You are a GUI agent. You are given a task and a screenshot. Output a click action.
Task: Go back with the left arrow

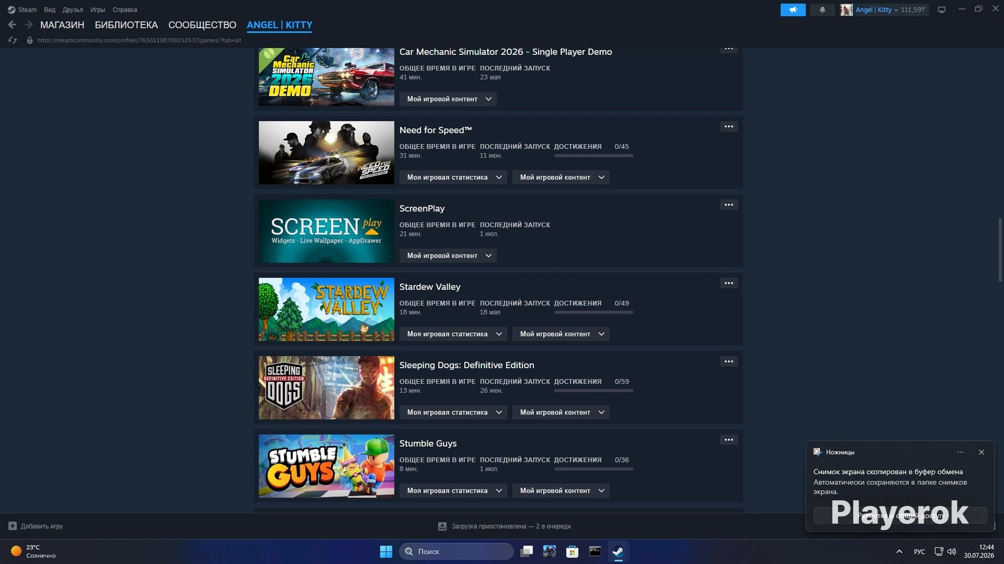pyautogui.click(x=12, y=25)
